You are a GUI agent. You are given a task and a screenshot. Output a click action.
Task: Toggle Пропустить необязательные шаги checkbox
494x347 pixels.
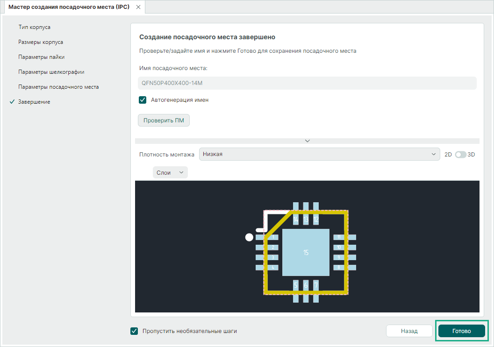[x=135, y=331]
